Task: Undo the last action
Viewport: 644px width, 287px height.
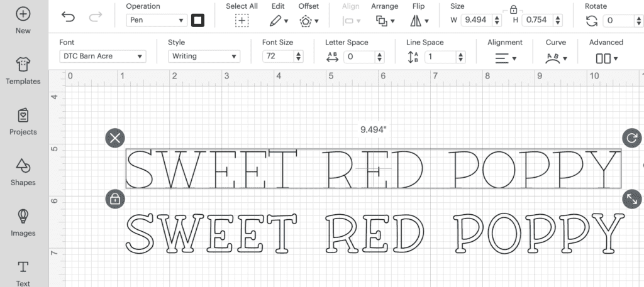Action: pyautogui.click(x=68, y=17)
